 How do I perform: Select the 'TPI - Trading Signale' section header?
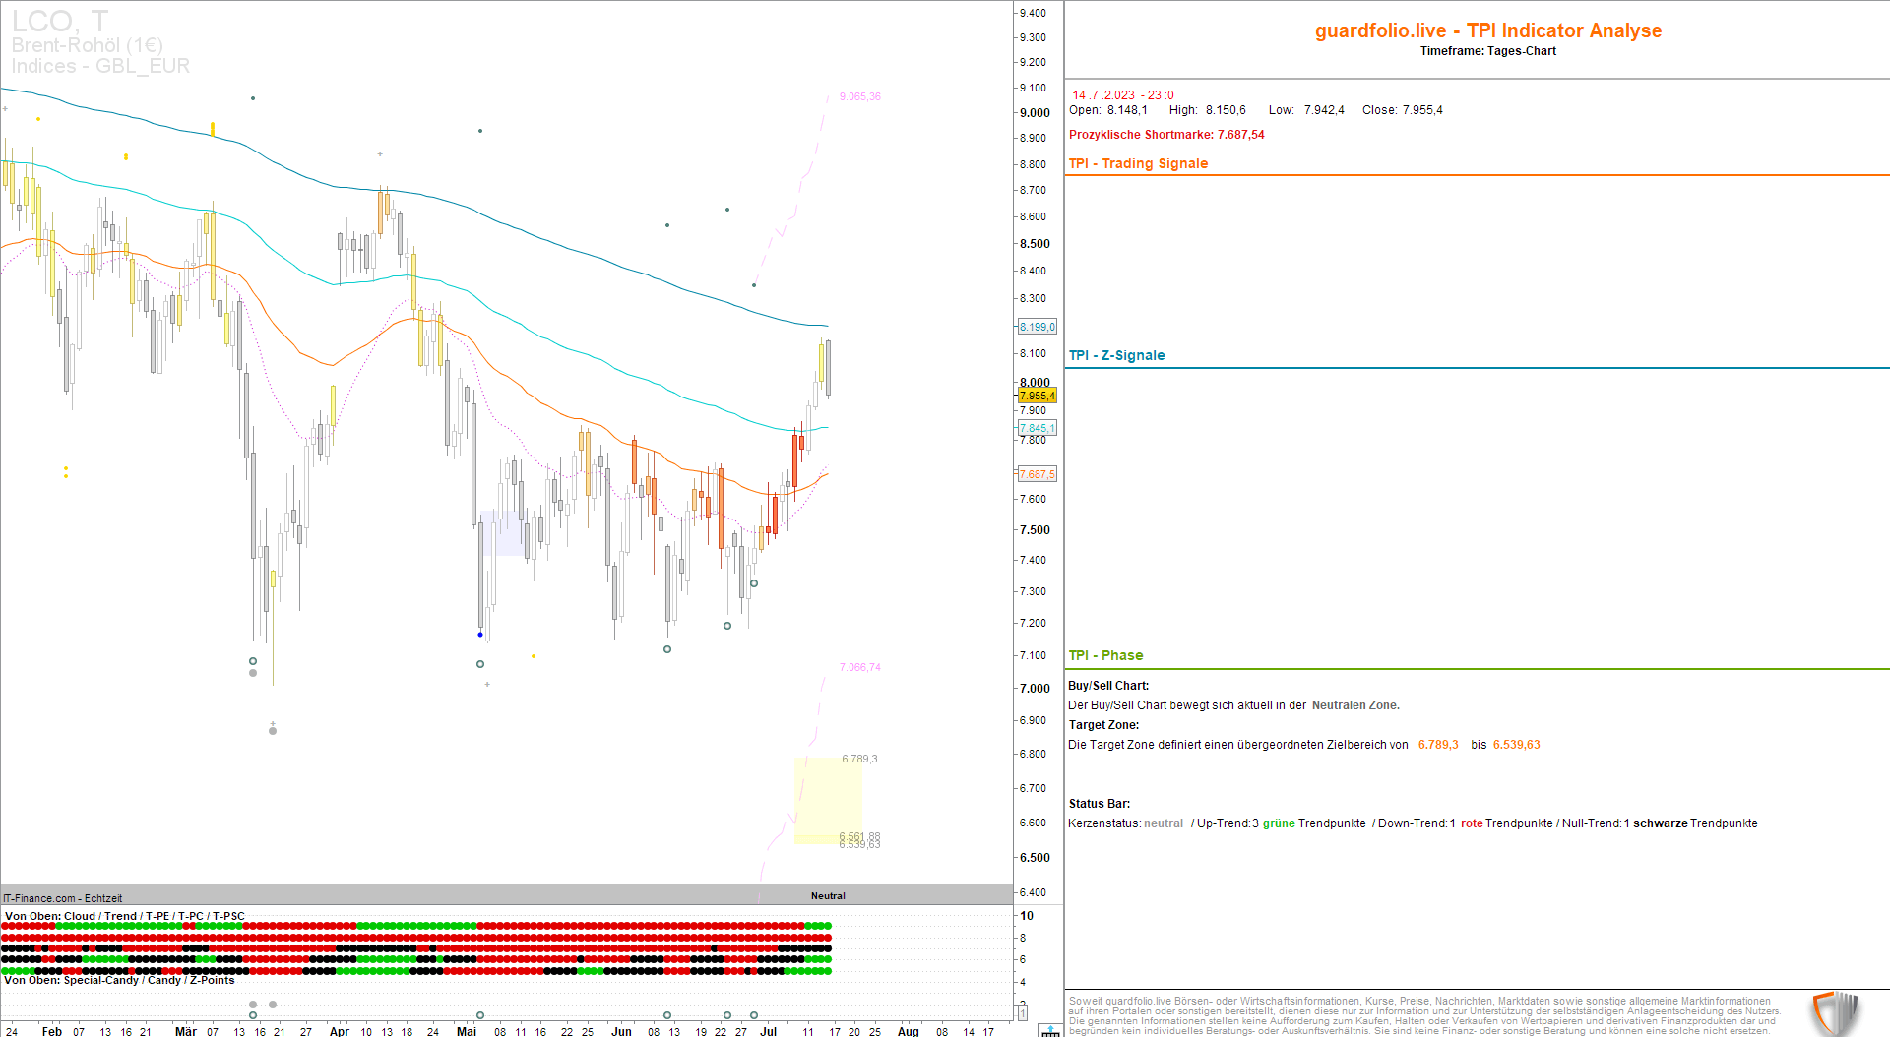(1138, 163)
